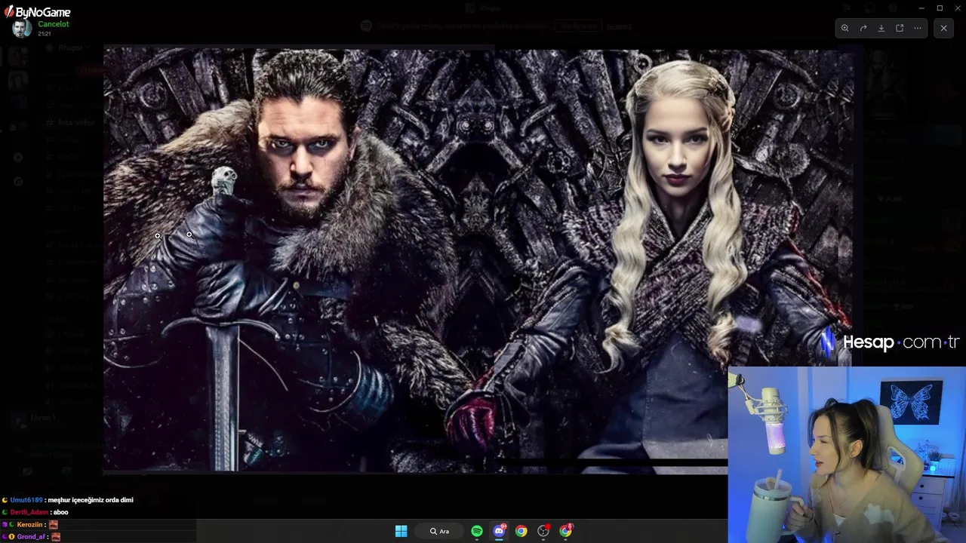Minimize the Discord window
Viewport: 966px width, 543px height.
click(x=921, y=8)
